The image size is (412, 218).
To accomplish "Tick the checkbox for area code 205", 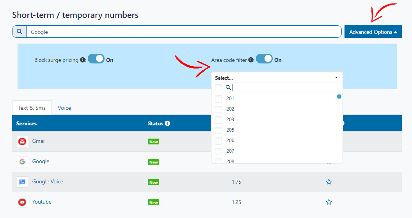I will [218, 130].
